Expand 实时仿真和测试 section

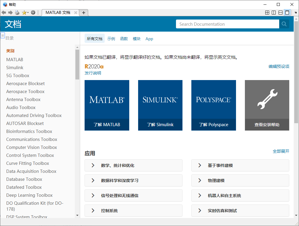240,211
